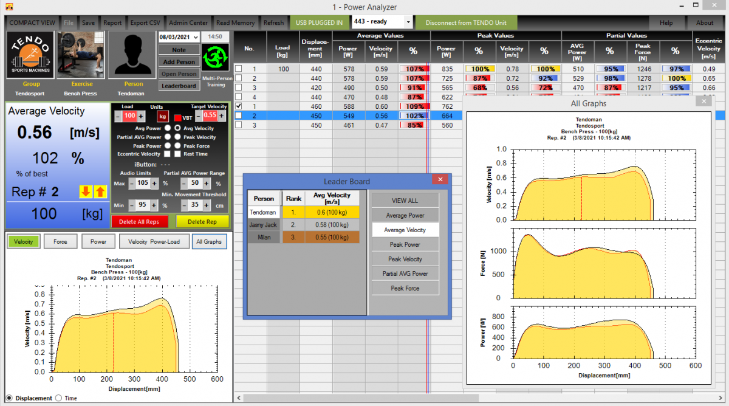Open the File menu
Viewport: 729px width, 406px height.
(x=68, y=22)
